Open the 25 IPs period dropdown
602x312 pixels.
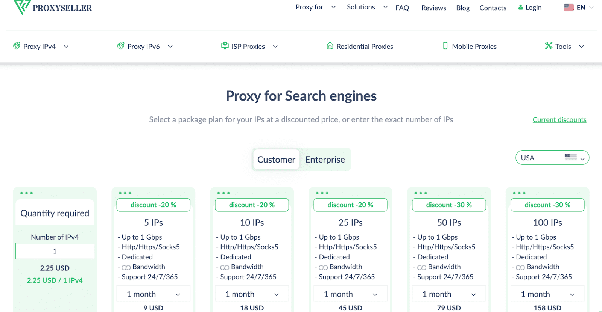(351, 294)
